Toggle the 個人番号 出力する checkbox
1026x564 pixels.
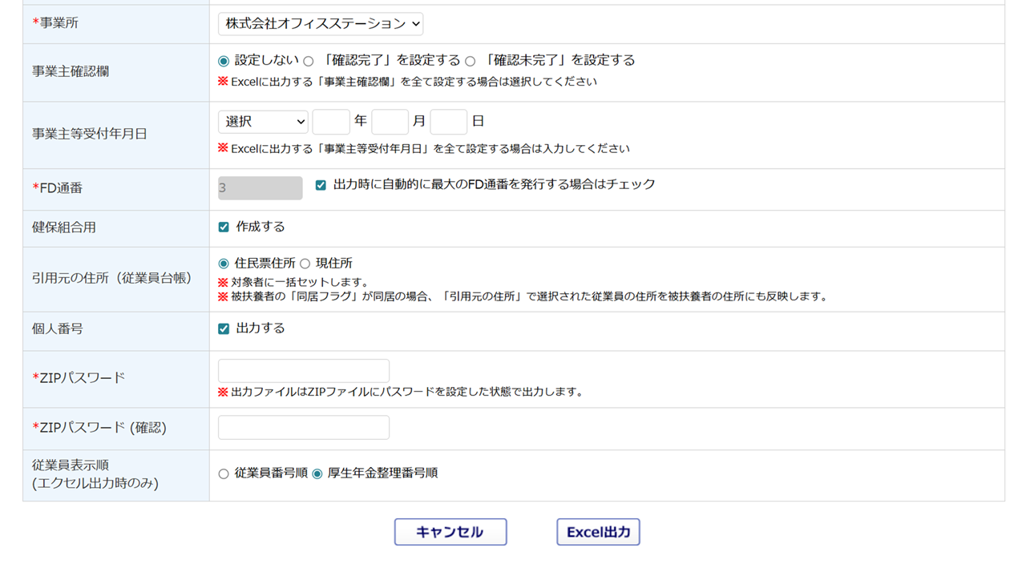click(224, 328)
